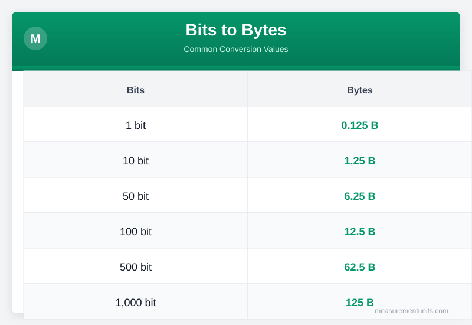Select the "50 bit" cell
This screenshot has height=325, width=472.
pyautogui.click(x=136, y=196)
